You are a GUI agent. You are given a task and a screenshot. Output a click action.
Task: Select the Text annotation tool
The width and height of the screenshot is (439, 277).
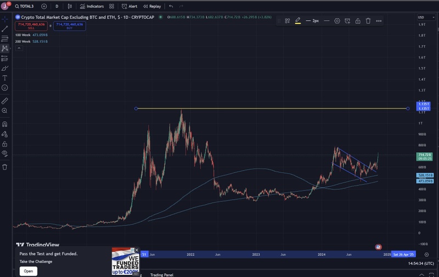[x=5, y=78]
